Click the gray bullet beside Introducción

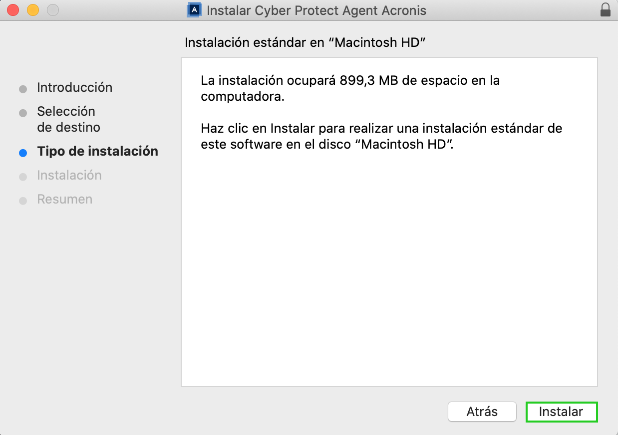[x=23, y=89]
